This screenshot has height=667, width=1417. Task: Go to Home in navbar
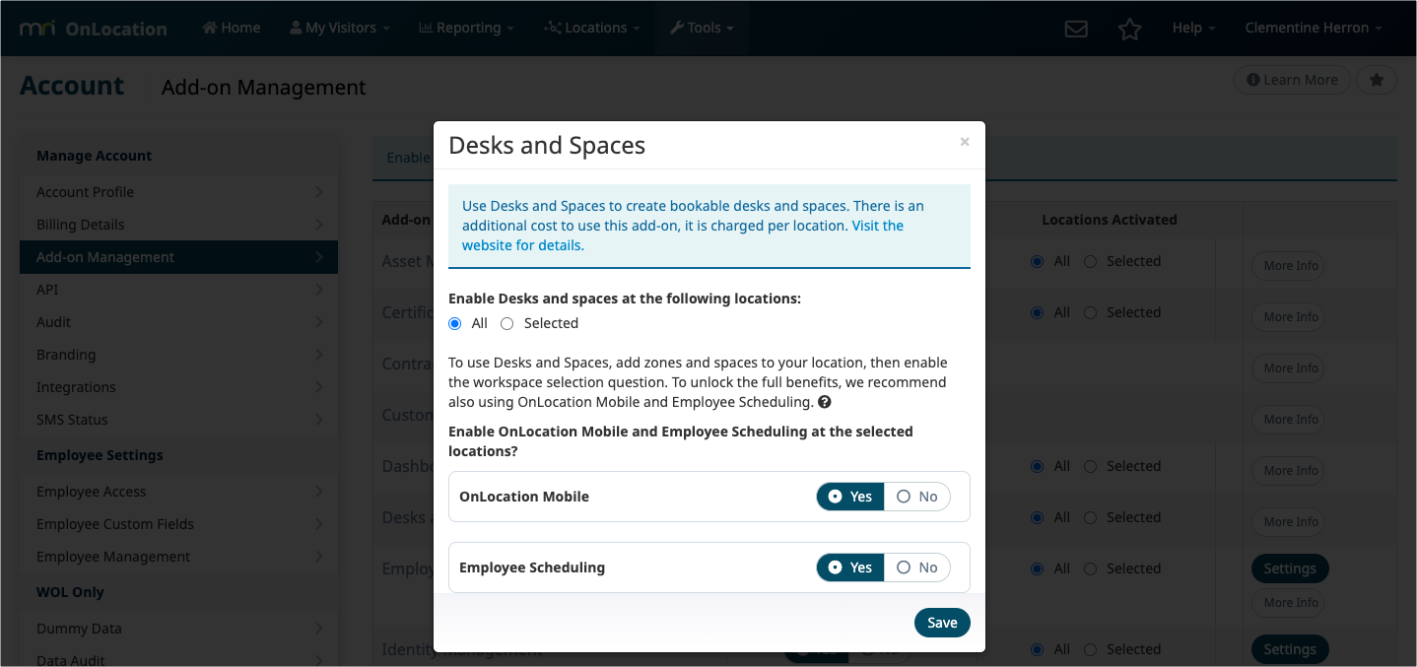pyautogui.click(x=232, y=28)
